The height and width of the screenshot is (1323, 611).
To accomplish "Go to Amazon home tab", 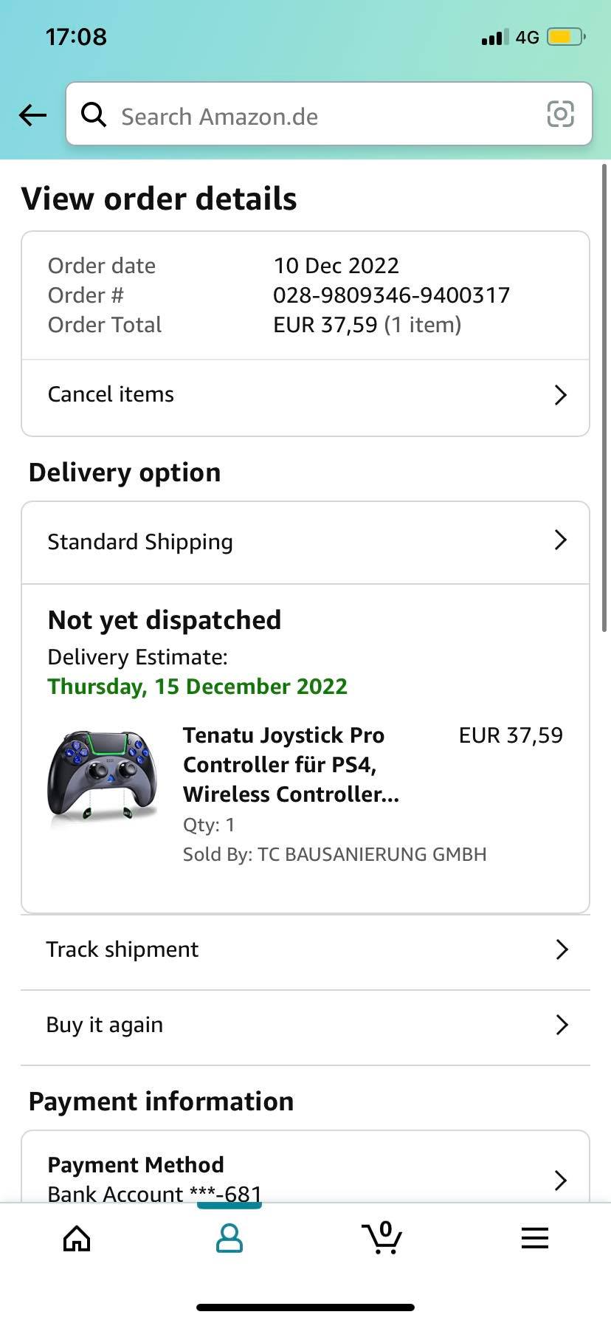I will tap(77, 1238).
